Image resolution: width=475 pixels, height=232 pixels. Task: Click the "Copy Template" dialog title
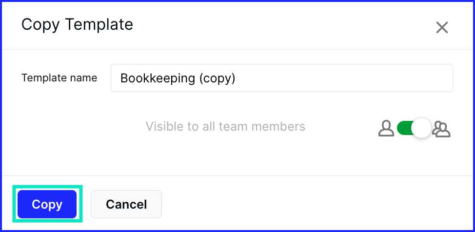click(x=77, y=24)
